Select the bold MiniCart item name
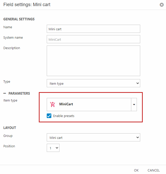Screen dimensions: 166x174 click(66, 104)
